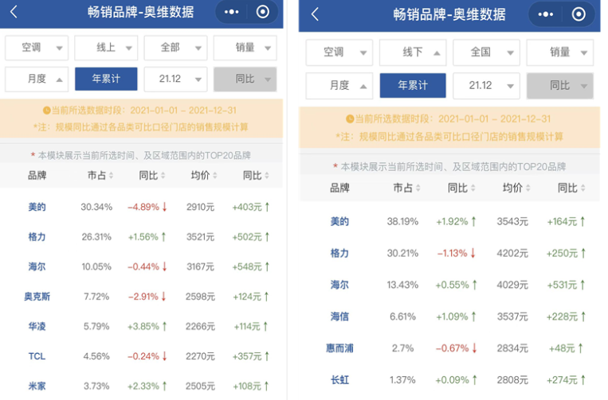Open the 21.12 date dropdown in left panel
Viewport: 608px width, 400px height.
(x=175, y=80)
